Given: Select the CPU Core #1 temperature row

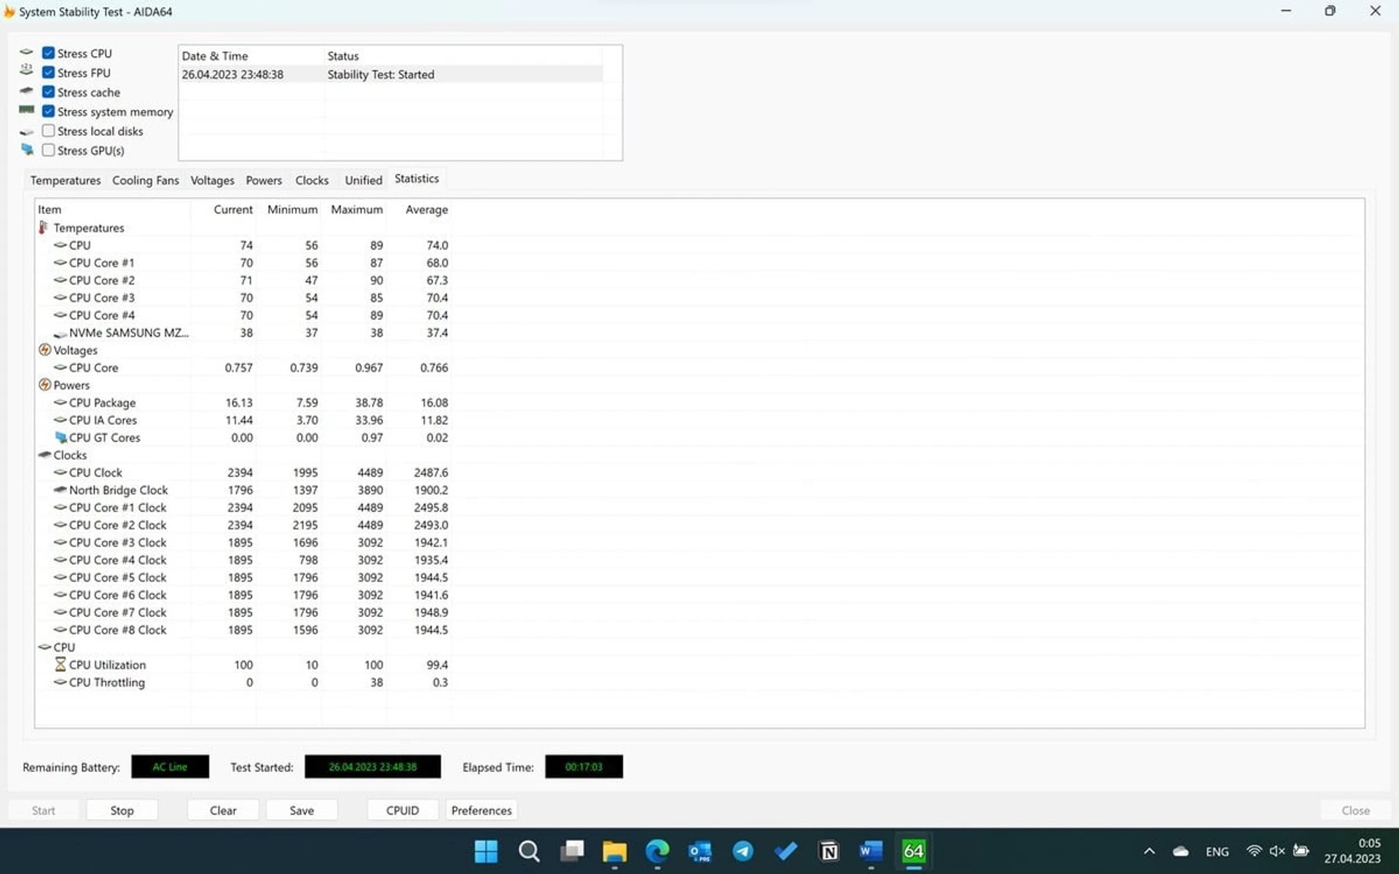Looking at the screenshot, I should (x=244, y=263).
